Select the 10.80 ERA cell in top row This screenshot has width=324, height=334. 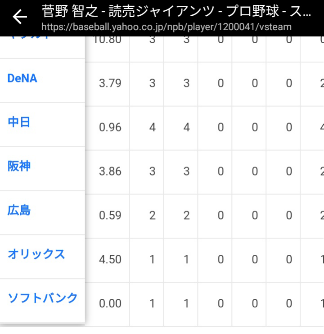[x=107, y=40]
